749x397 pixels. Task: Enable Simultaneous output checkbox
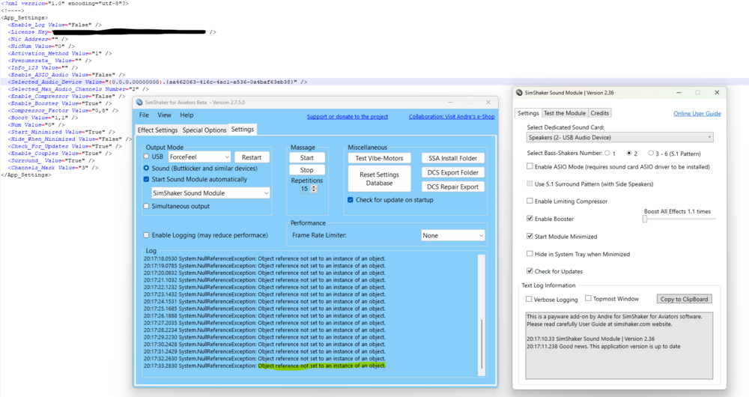[146, 206]
